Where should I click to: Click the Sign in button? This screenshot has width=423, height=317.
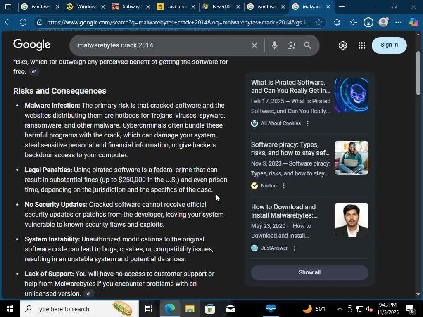(389, 45)
